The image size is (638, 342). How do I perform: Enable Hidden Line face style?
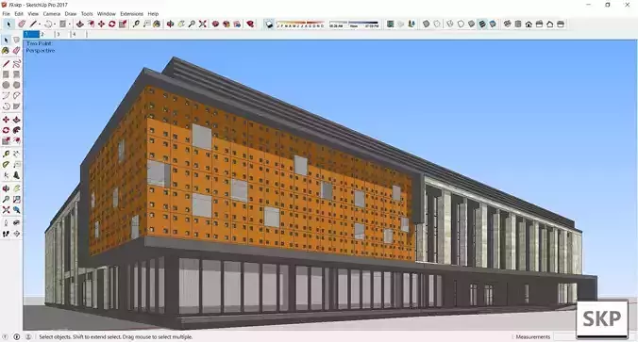[461, 24]
